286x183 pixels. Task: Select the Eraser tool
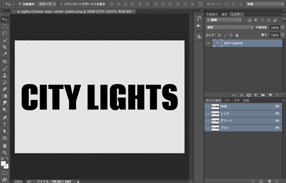[5, 89]
